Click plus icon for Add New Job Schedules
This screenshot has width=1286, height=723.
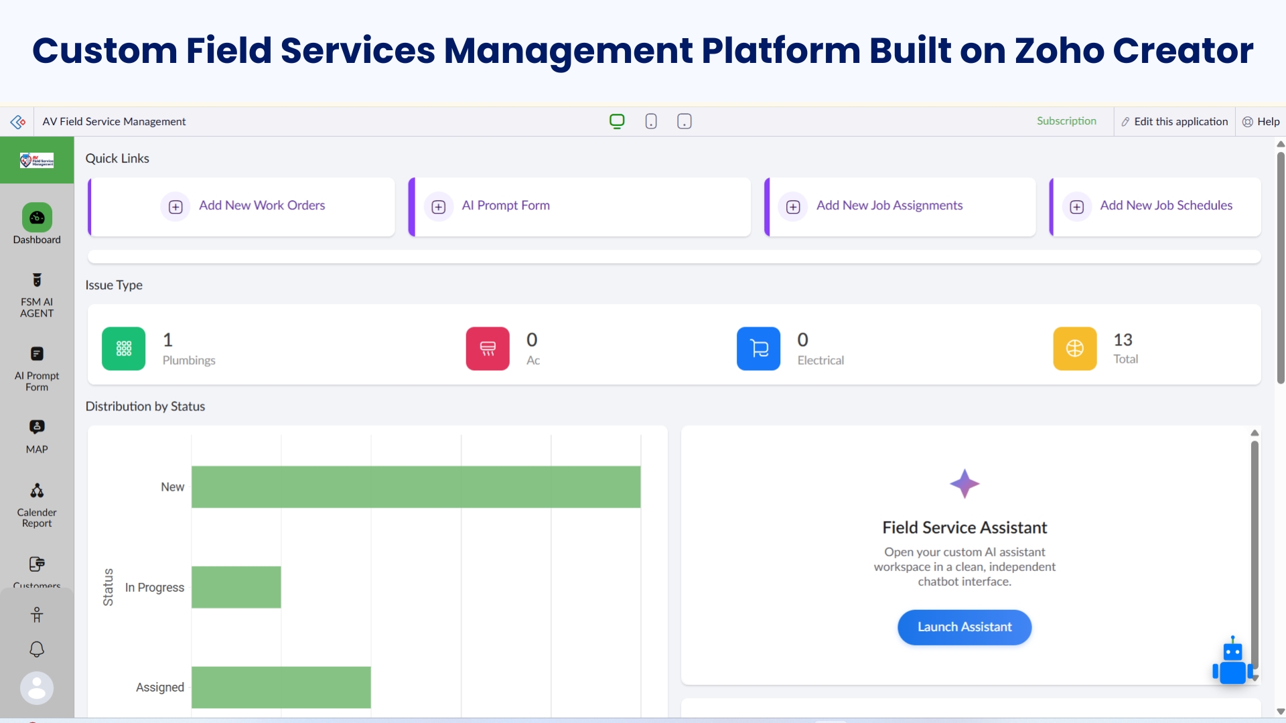[1077, 207]
